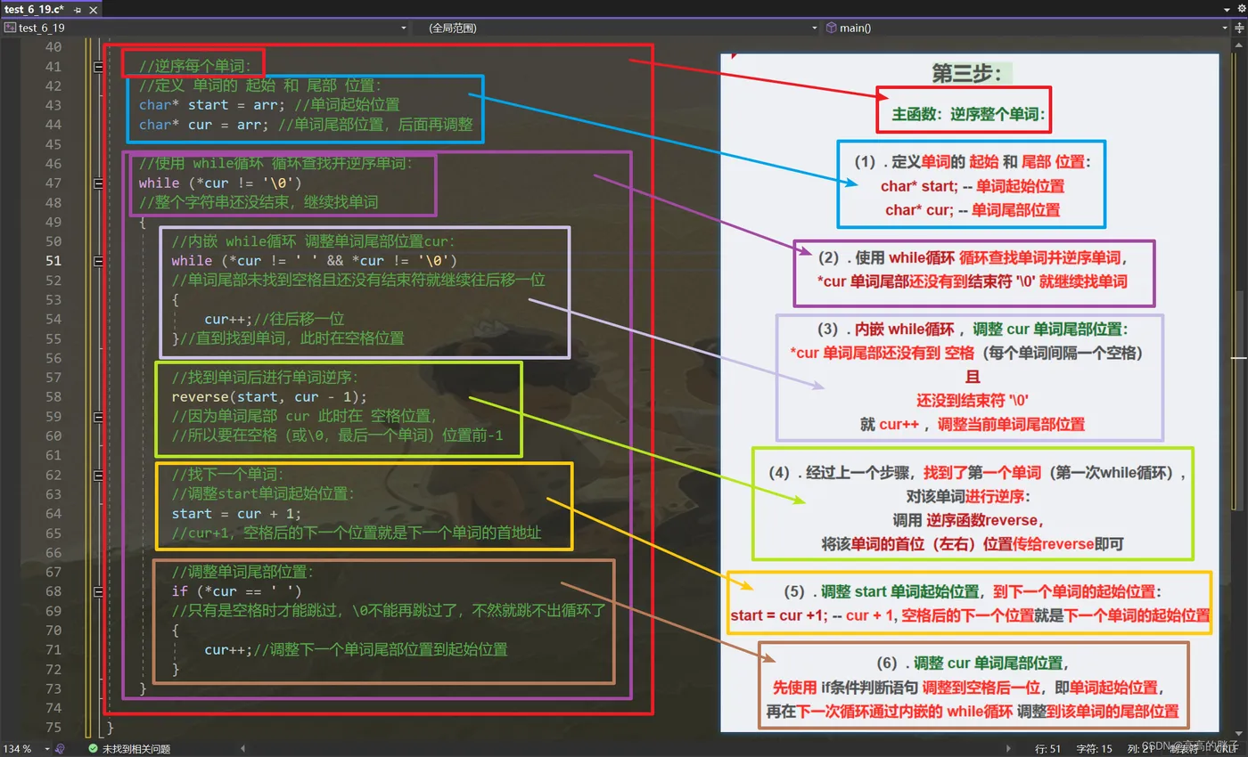This screenshot has height=757, width=1248.
Task: Click the 制表符 tabs indicator
Action: (x=1184, y=749)
